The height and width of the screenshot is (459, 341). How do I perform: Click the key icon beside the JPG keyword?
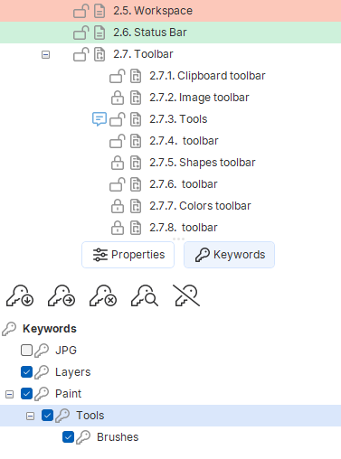coord(42,351)
